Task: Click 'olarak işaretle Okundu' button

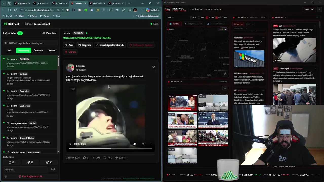Action: 110,45
